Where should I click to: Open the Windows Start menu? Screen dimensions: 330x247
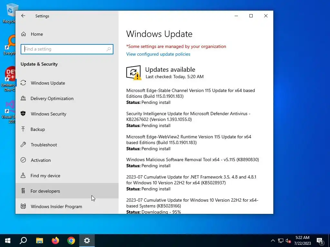pos(8,241)
